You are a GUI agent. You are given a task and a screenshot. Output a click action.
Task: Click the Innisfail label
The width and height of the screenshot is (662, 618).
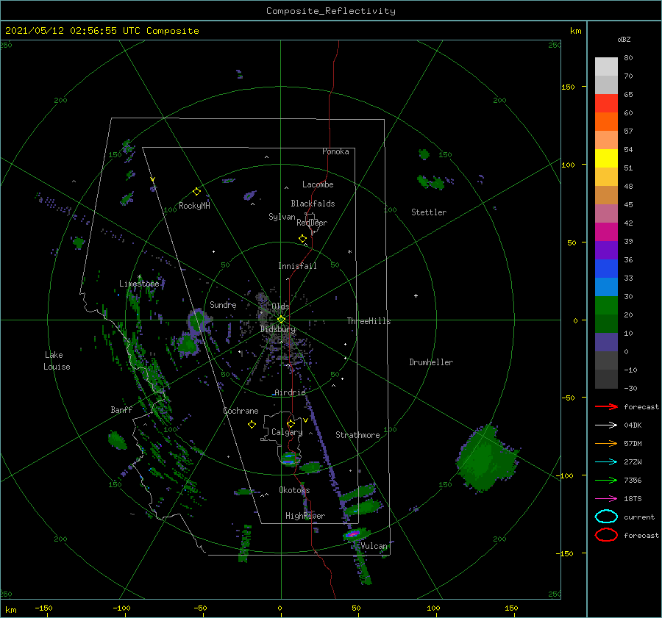(x=297, y=266)
